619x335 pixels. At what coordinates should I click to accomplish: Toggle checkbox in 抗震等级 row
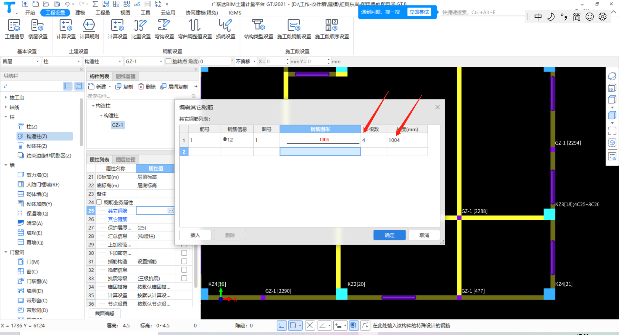coord(184,278)
